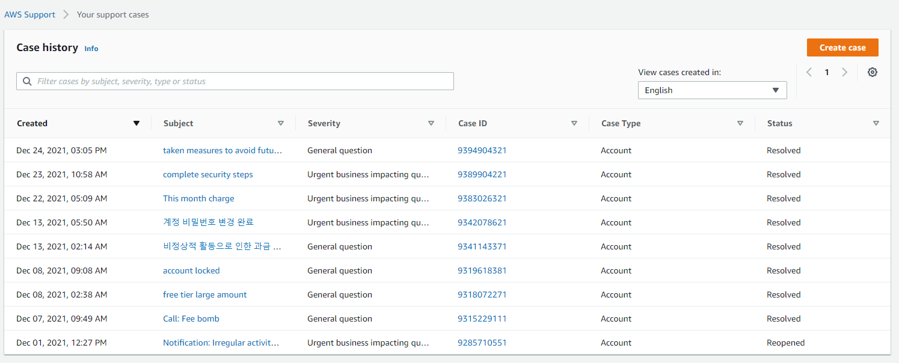Click the Case ID column header label
Viewport: 899px width, 363px height.
[x=473, y=123]
